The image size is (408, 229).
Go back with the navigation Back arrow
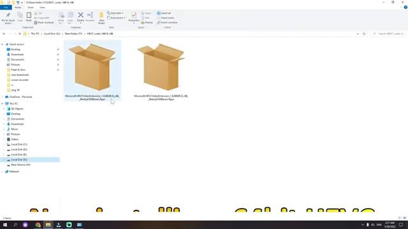4,34
